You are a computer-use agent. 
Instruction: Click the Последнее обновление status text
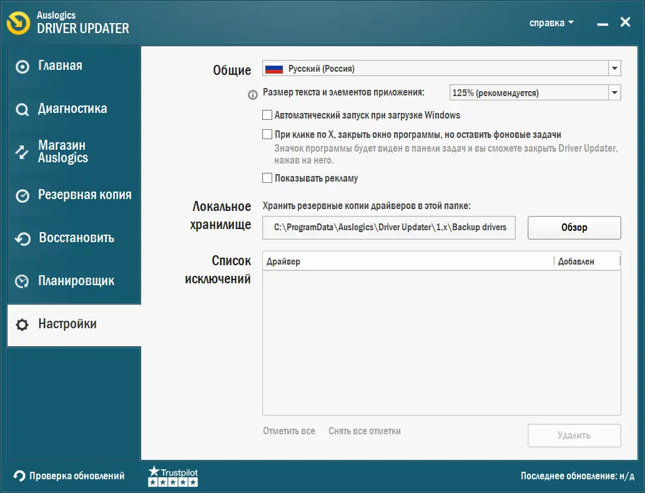(x=578, y=476)
